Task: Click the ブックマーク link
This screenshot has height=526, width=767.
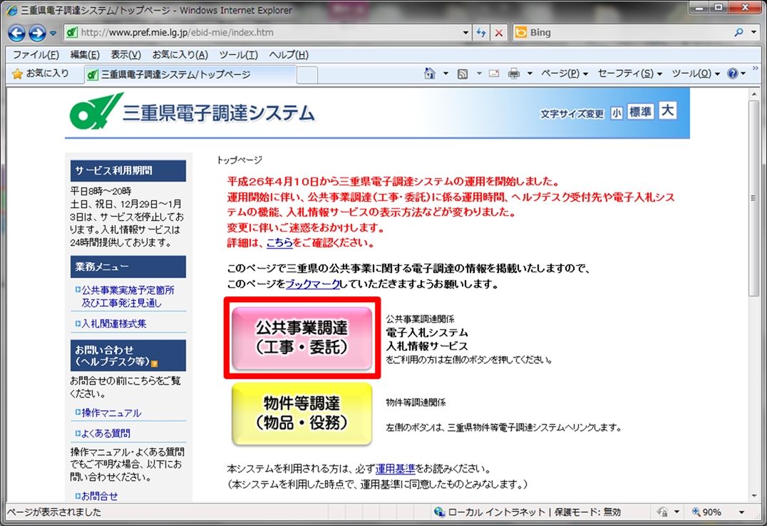Action: click(x=312, y=284)
